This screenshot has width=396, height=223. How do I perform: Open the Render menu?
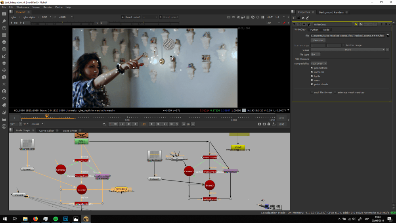click(x=48, y=7)
